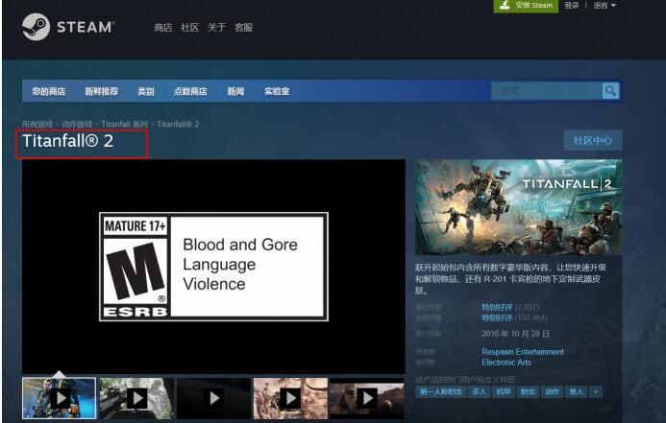
Task: Open the 点数商店 tab
Action: click(190, 91)
